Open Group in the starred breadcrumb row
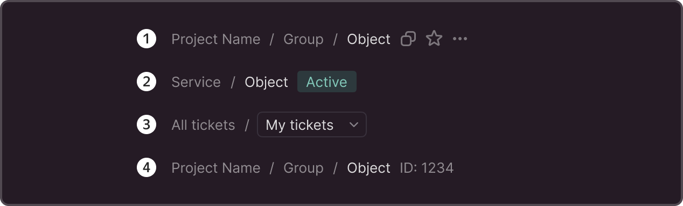The width and height of the screenshot is (683, 206). tap(304, 39)
